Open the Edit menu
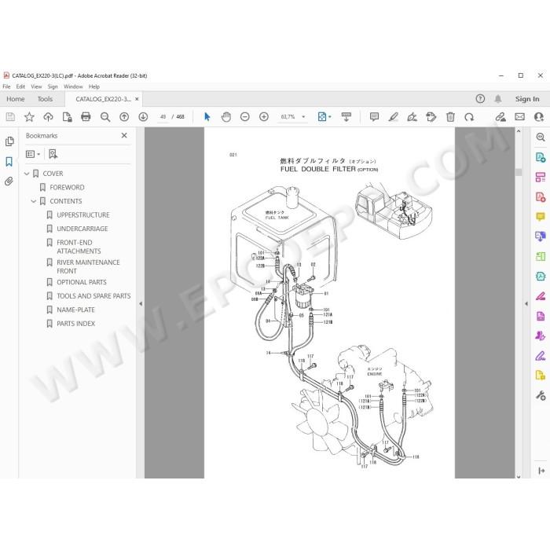Image resolution: width=550 pixels, height=550 pixels. [20, 86]
